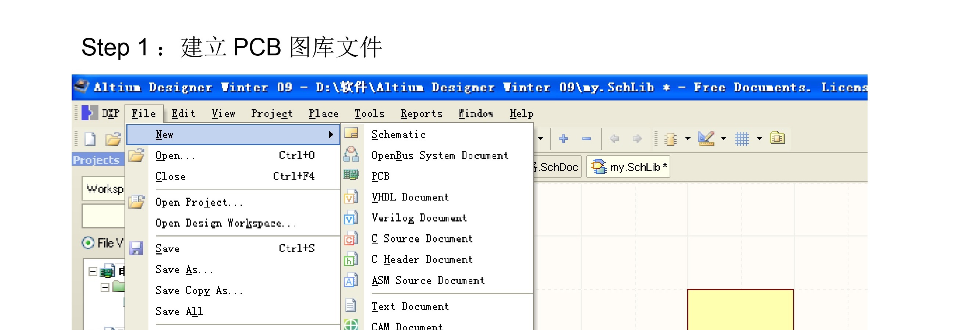Choose Save Copy As...

[x=233, y=290]
